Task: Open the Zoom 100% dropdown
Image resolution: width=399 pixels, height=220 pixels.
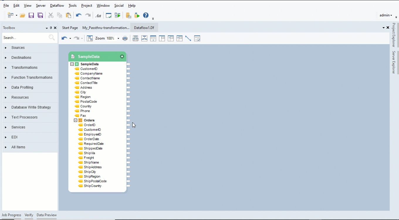Action: 118,39
